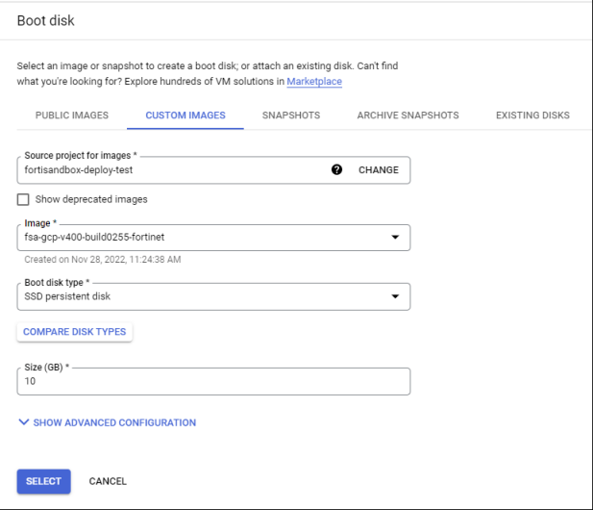Switch to the Public Images tab
Image resolution: width=593 pixels, height=510 pixels.
click(72, 115)
